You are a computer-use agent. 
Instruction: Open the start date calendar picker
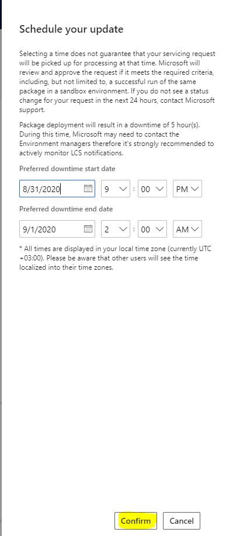88,189
